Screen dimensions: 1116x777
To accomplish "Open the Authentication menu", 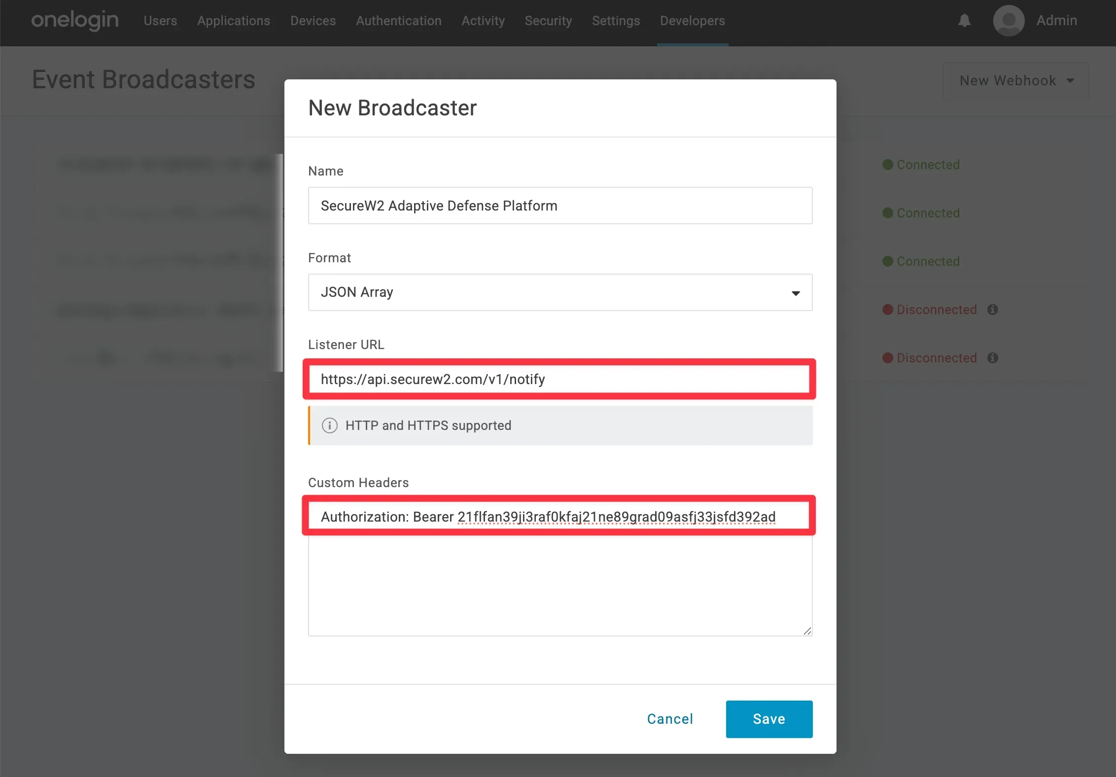I will [x=398, y=21].
